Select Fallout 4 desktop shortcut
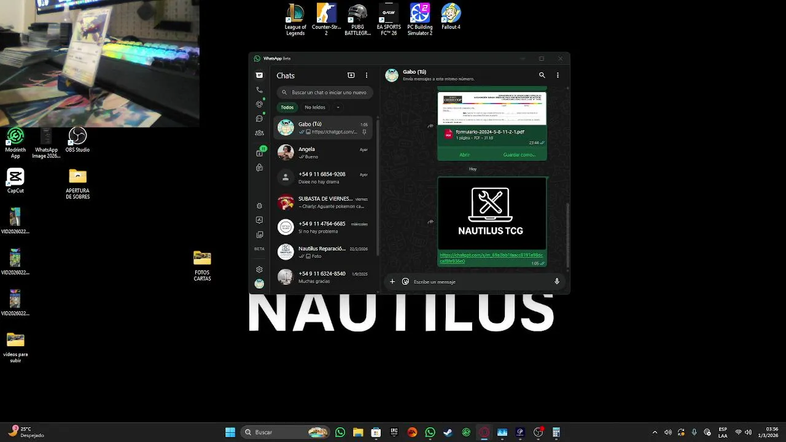Screen dimensions: 786x442 click(x=451, y=17)
